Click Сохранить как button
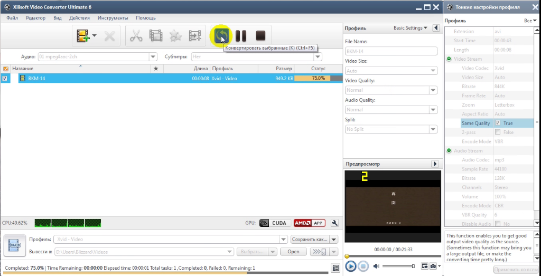541x276 pixels. click(x=310, y=239)
